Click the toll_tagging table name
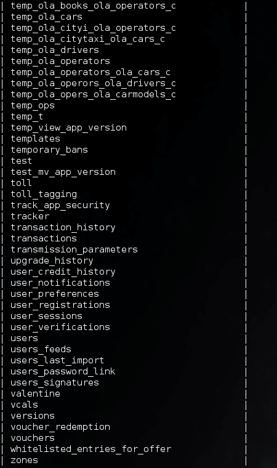 tap(44, 195)
